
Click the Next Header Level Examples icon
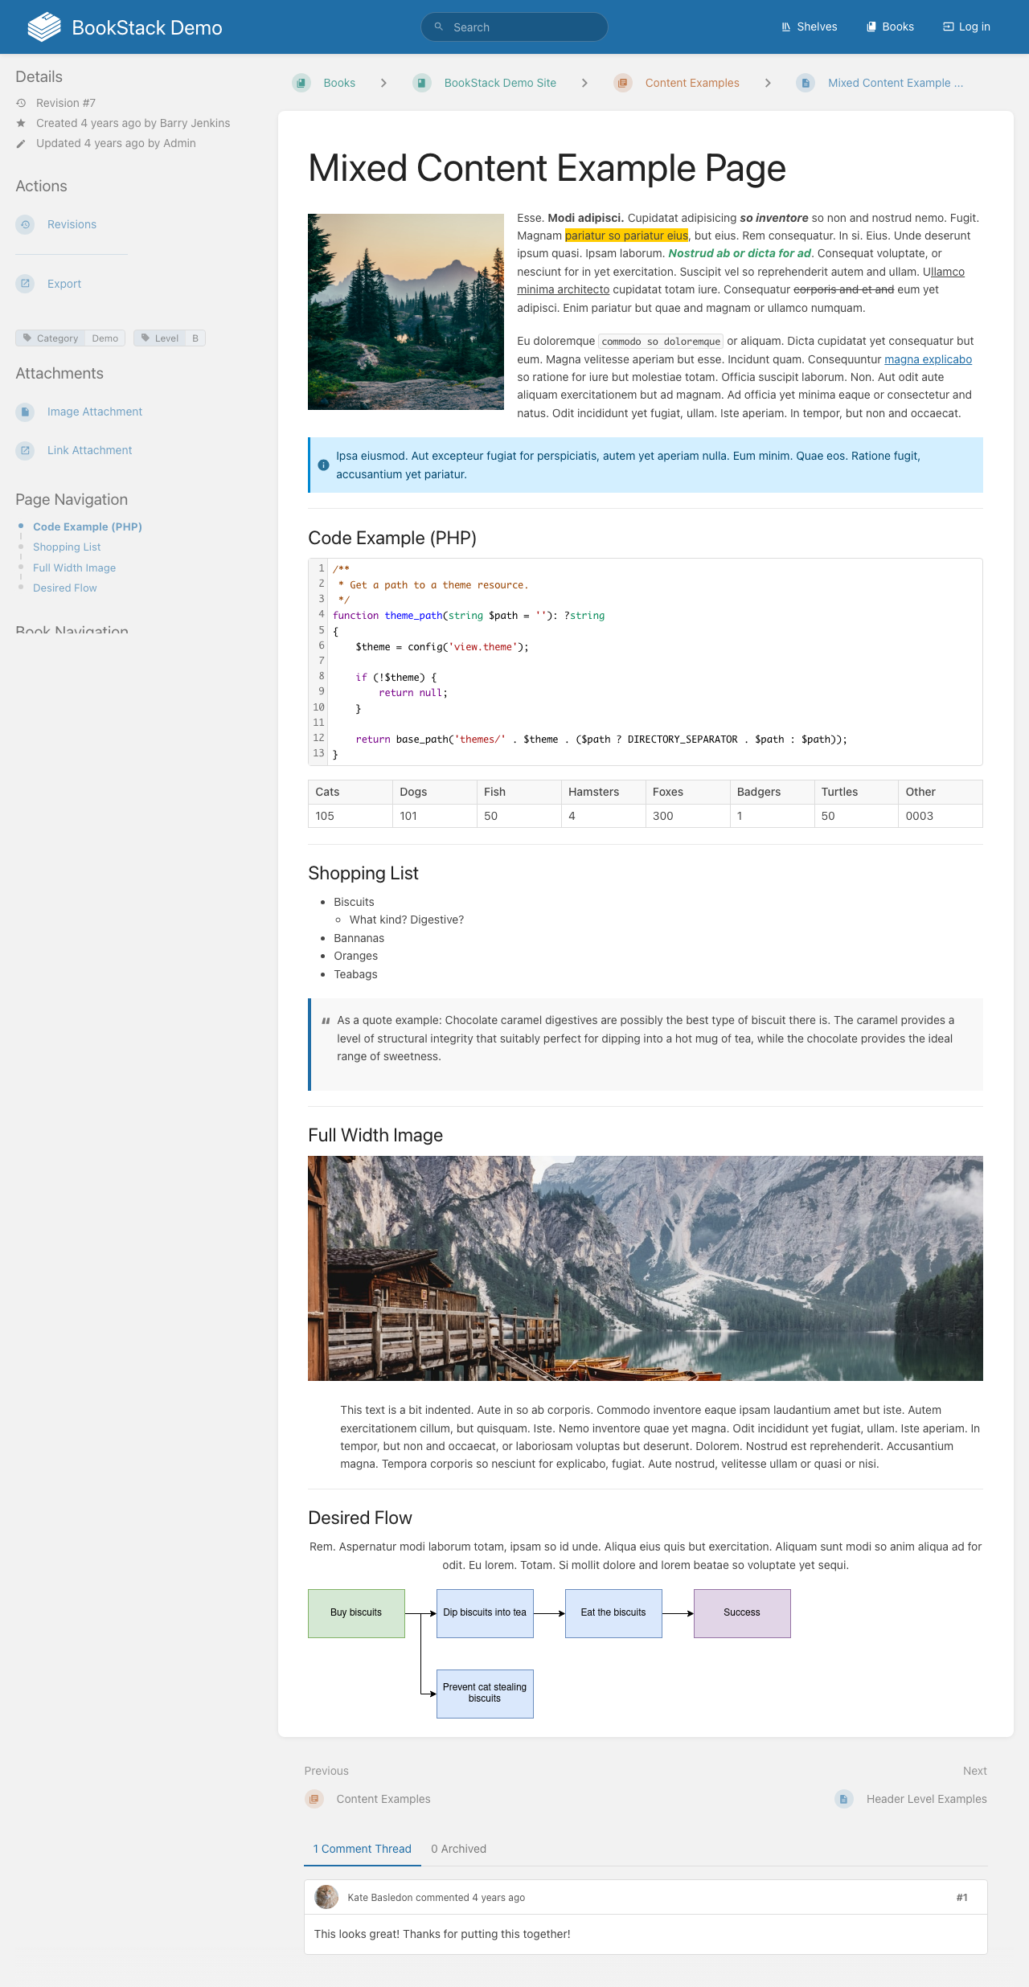[844, 1799]
